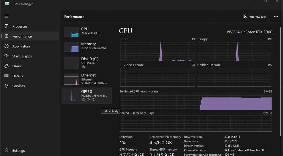
Task: Open the more options ellipsis menu
Action: [276, 17]
